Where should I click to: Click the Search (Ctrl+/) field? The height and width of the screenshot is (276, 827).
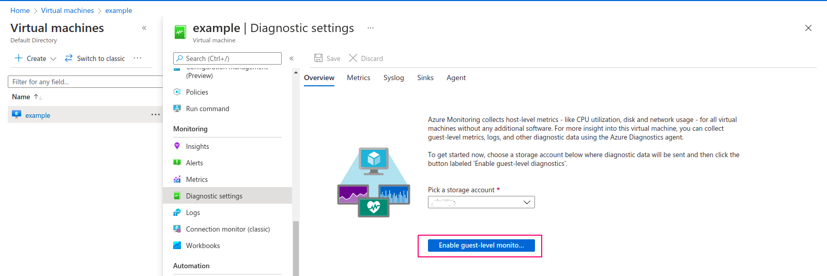[227, 58]
